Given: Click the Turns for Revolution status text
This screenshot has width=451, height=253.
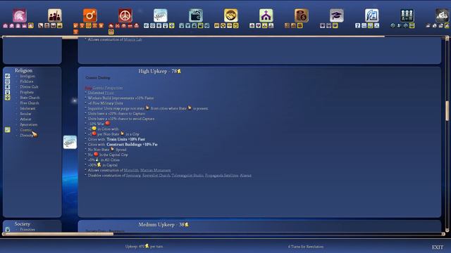Looking at the screenshot, I should (x=306, y=247).
